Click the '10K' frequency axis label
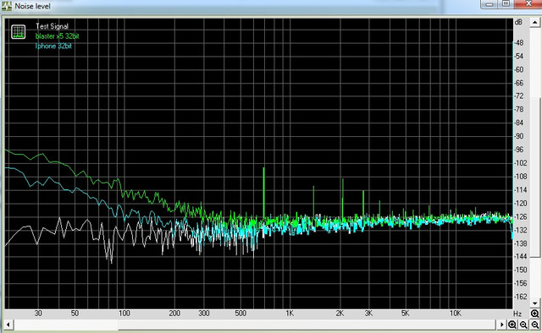The height and width of the screenshot is (333, 542). pos(456,314)
